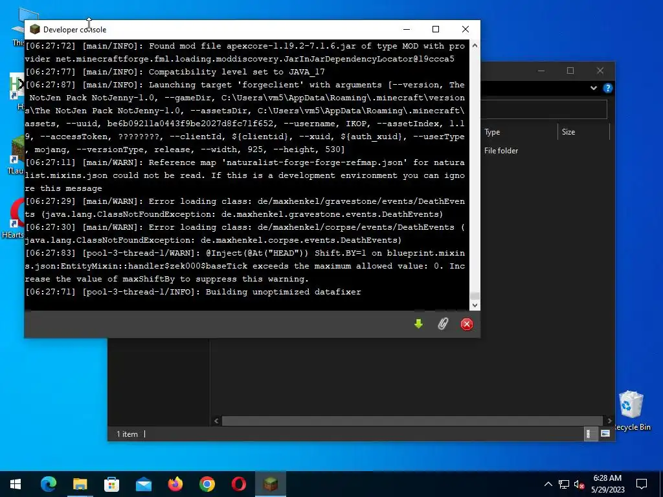Click the muted volume tray icon
This screenshot has height=497, width=663.
coord(579,484)
